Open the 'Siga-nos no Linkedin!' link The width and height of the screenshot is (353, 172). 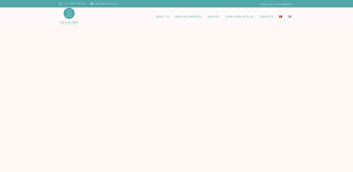[x=276, y=4]
